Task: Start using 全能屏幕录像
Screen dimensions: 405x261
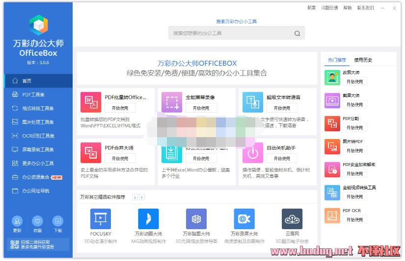Action: [201, 108]
